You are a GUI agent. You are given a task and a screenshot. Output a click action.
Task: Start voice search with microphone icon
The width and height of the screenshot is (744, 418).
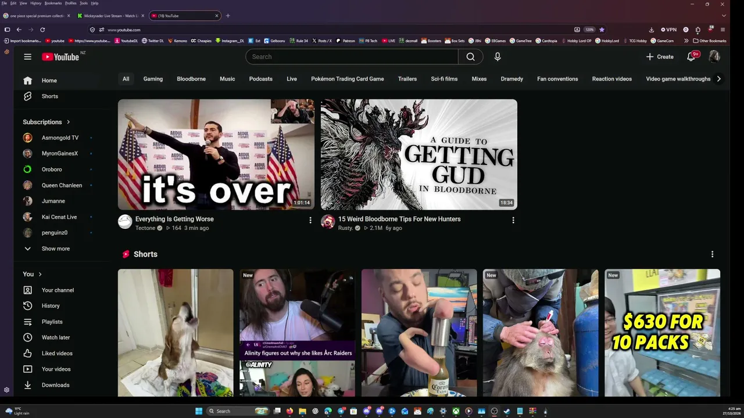click(x=498, y=56)
